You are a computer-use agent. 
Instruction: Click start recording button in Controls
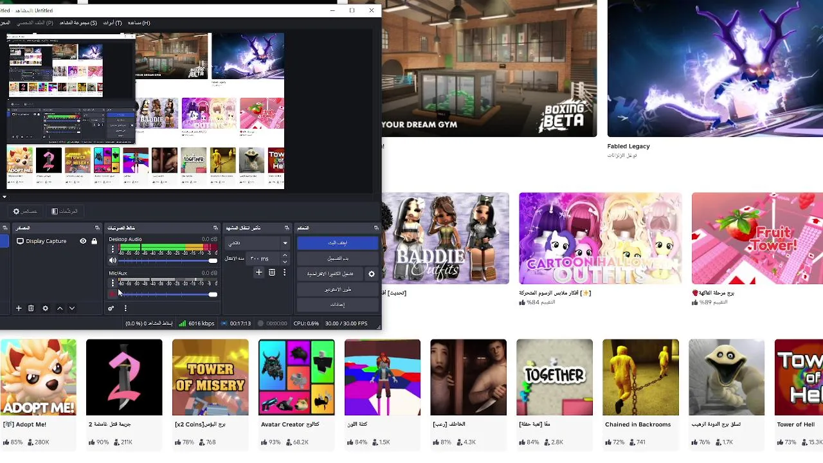coord(338,259)
